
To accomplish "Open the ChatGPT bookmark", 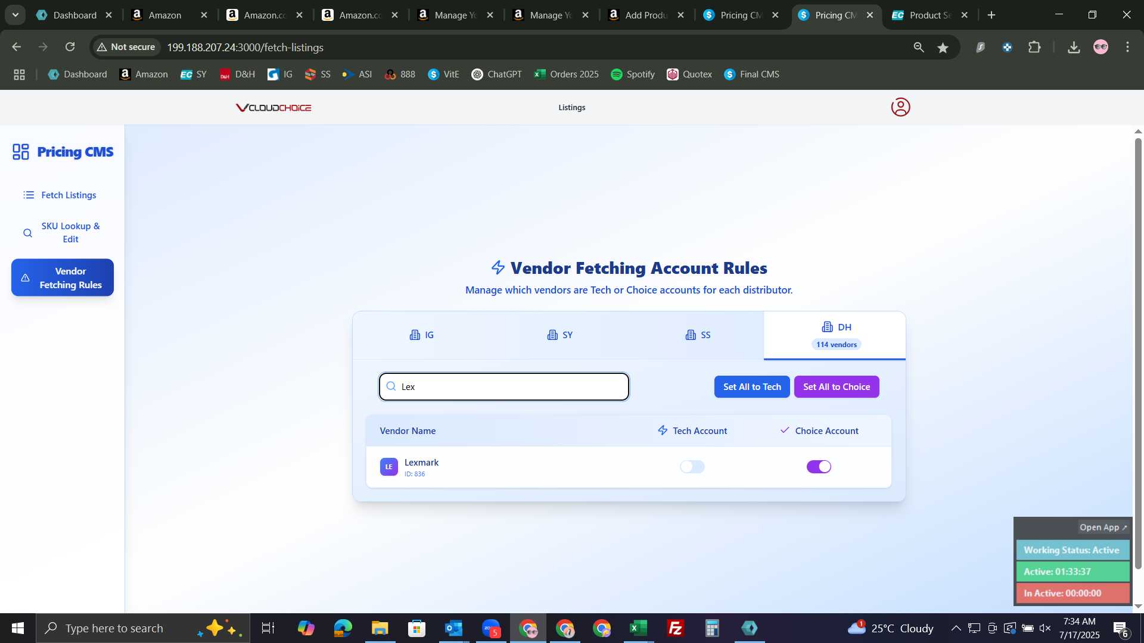I will [496, 74].
